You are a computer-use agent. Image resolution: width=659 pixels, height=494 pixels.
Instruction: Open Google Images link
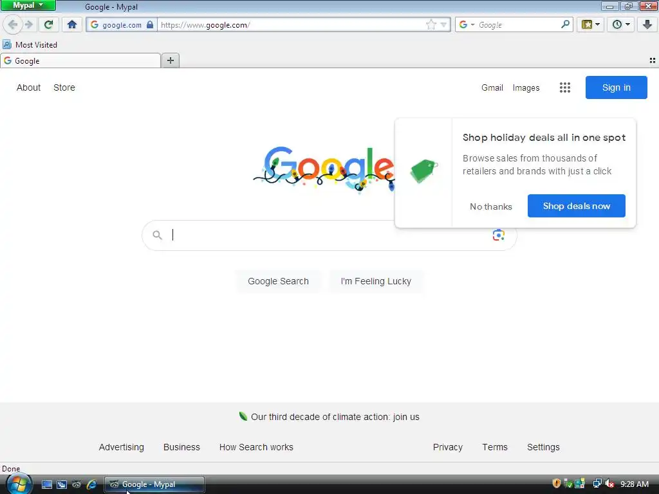coord(526,87)
